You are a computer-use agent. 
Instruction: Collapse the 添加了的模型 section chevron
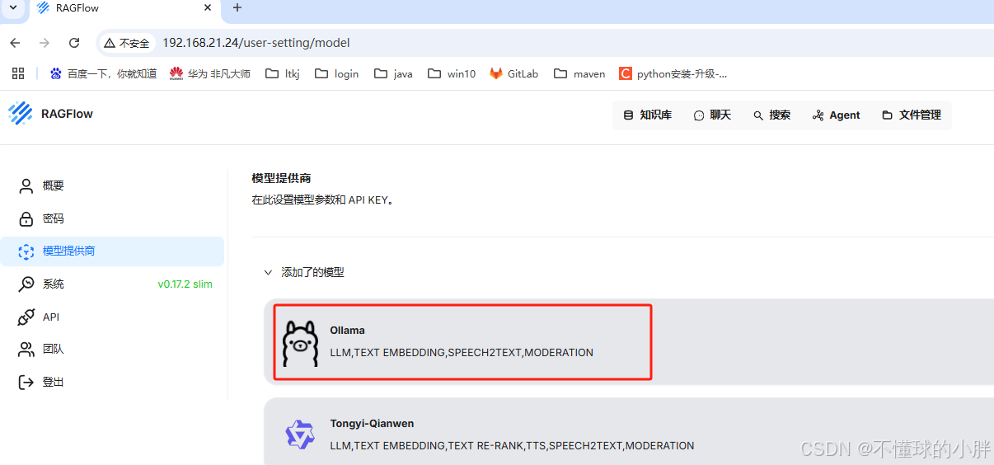click(267, 272)
